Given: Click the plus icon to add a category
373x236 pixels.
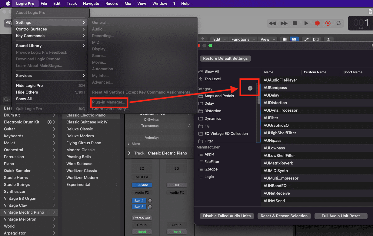Looking at the screenshot, I should click(x=250, y=88).
